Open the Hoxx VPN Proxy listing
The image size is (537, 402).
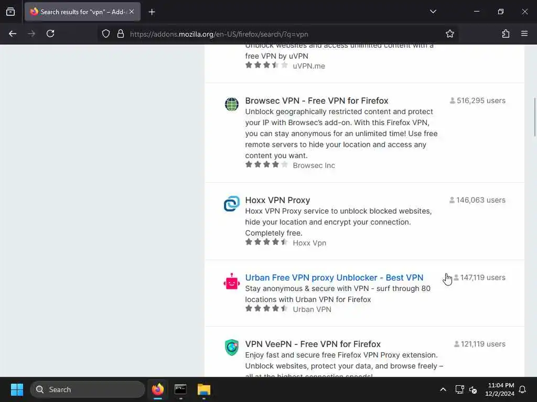click(277, 200)
